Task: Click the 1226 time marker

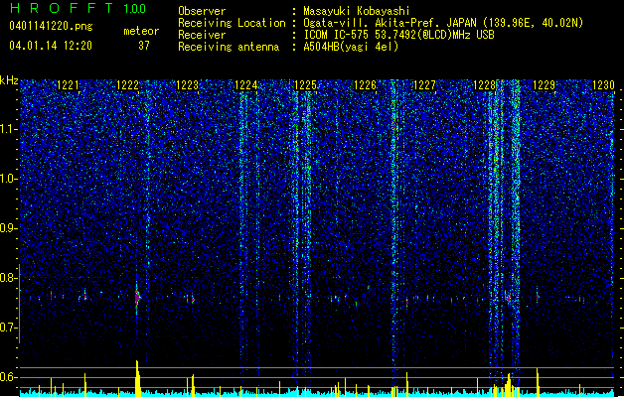Action: (x=365, y=85)
